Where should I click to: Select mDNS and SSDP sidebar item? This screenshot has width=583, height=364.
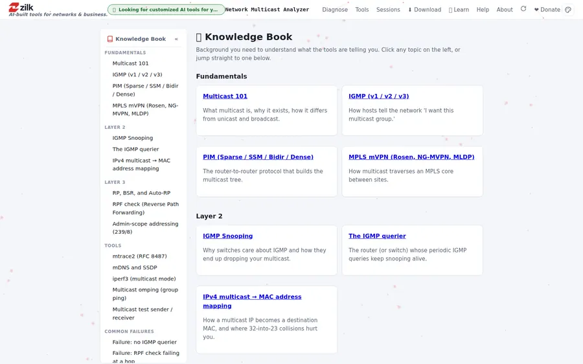click(x=135, y=267)
